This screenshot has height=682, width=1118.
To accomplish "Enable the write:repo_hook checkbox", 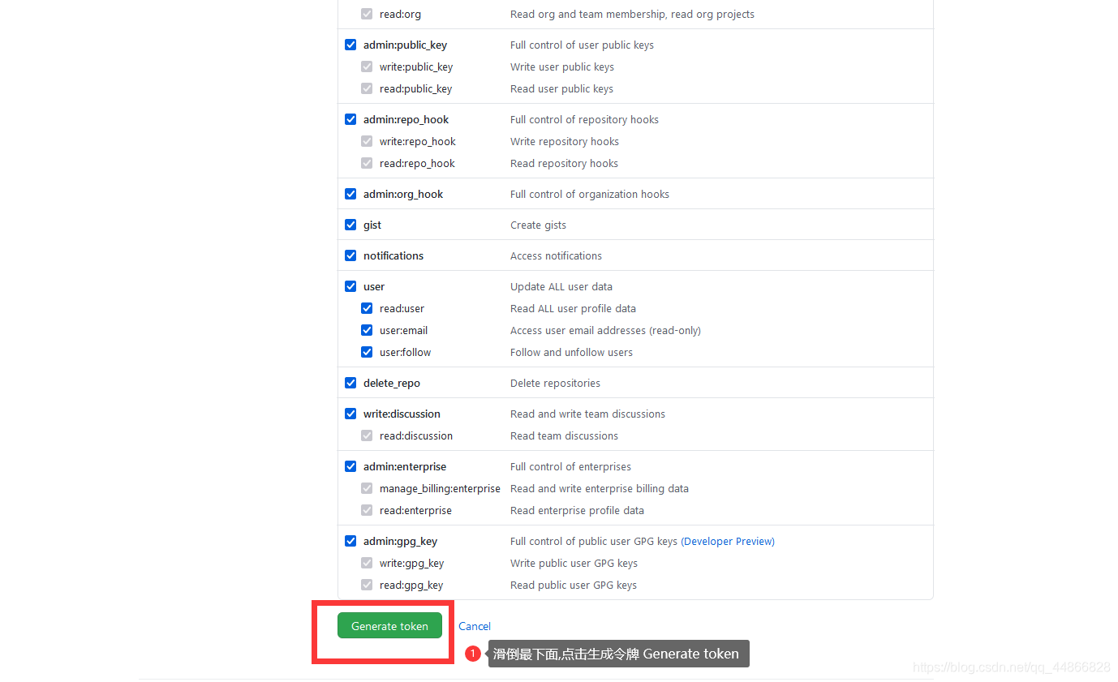I will click(x=367, y=141).
